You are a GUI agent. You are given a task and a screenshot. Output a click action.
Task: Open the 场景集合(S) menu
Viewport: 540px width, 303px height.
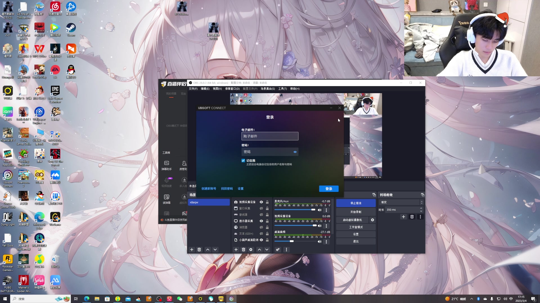point(267,89)
